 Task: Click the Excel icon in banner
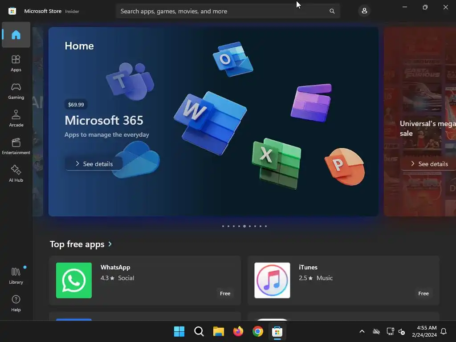coord(276,163)
